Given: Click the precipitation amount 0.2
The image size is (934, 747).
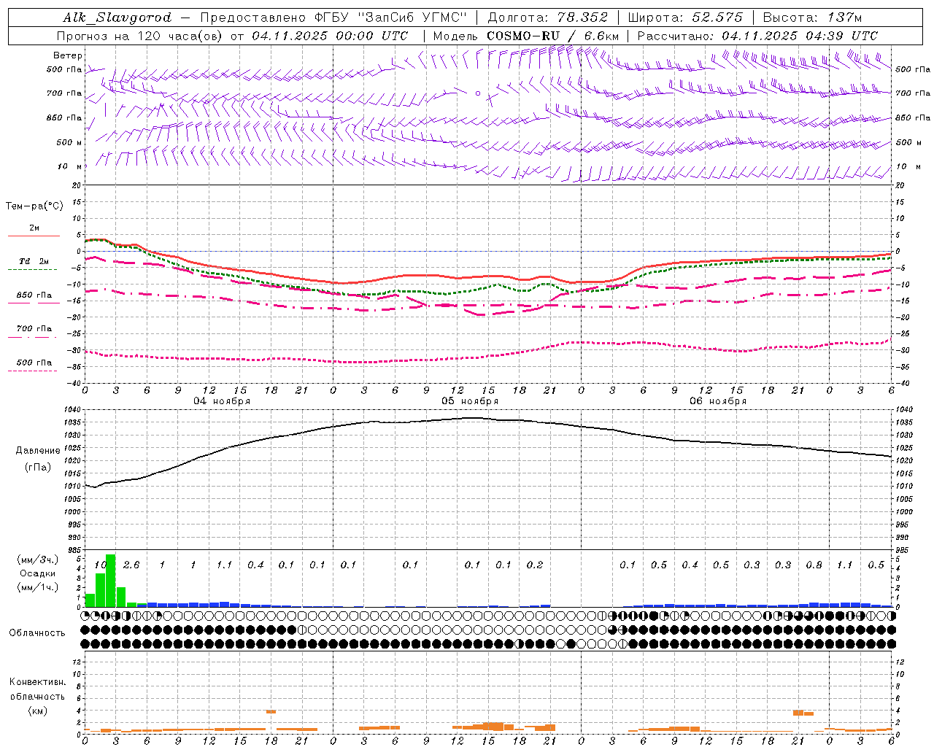Looking at the screenshot, I should (x=535, y=565).
